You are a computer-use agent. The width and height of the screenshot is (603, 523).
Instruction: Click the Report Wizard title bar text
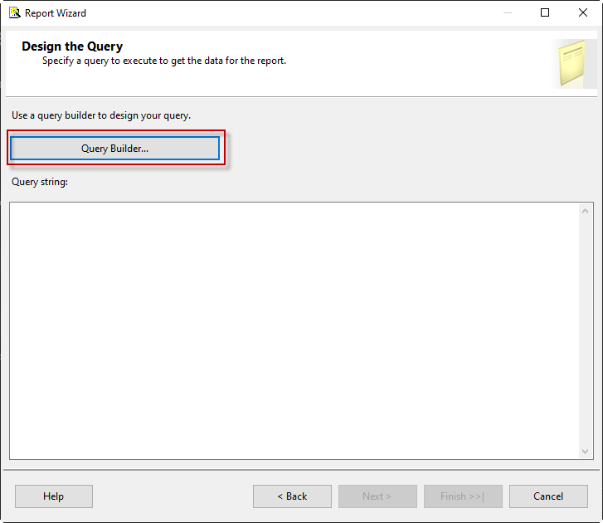point(56,13)
